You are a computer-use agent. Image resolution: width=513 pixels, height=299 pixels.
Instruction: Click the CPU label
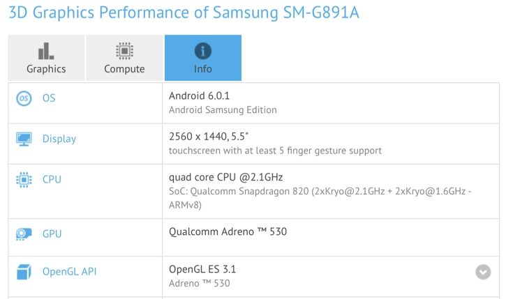click(x=52, y=179)
